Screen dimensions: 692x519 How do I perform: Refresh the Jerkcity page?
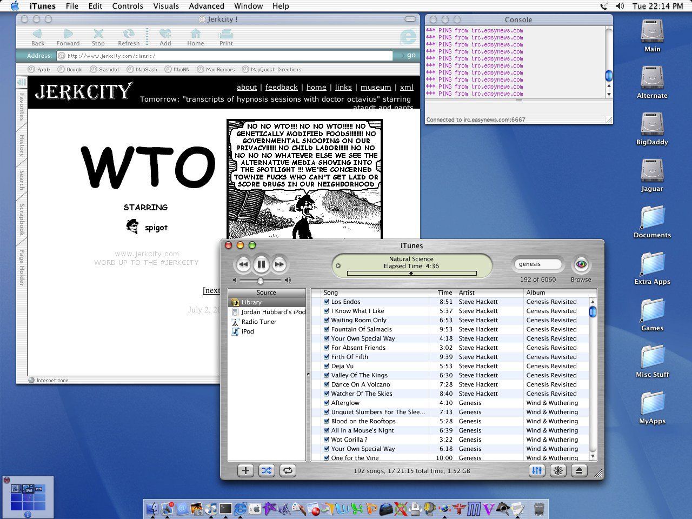click(129, 37)
